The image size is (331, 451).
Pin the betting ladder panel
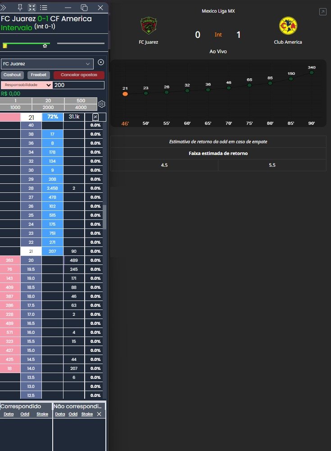pos(20,8)
